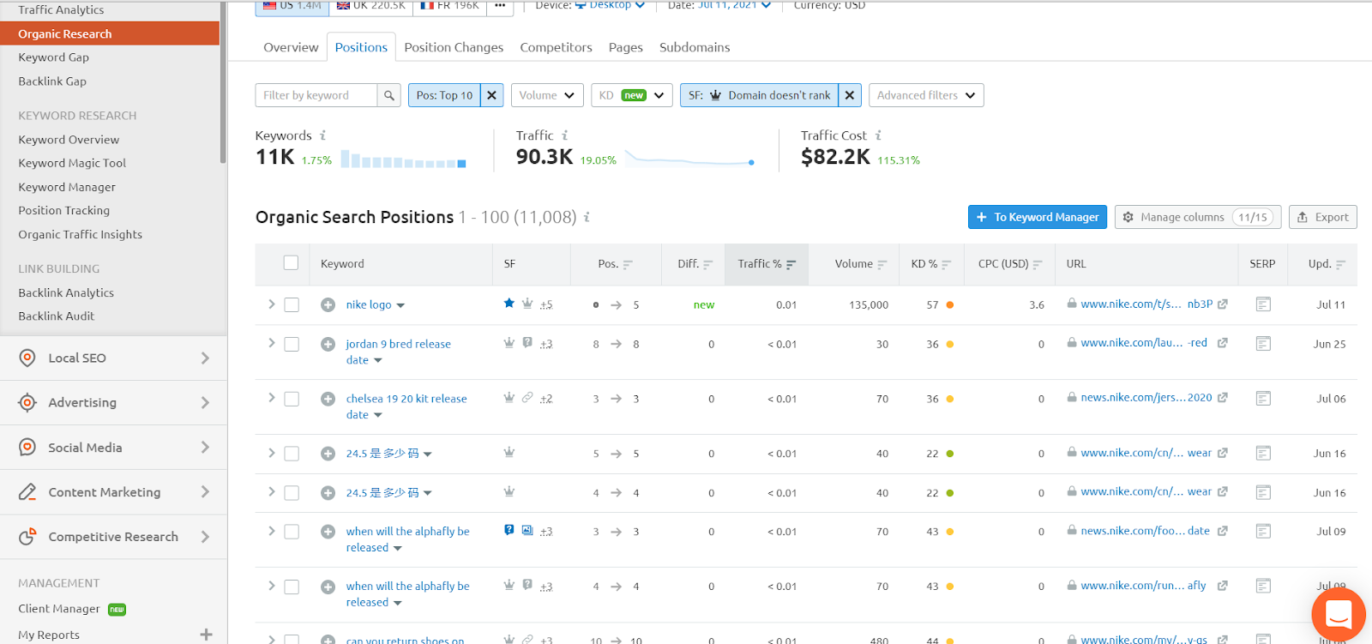
Task: Open the KD filter dropdown
Action: coord(631,95)
